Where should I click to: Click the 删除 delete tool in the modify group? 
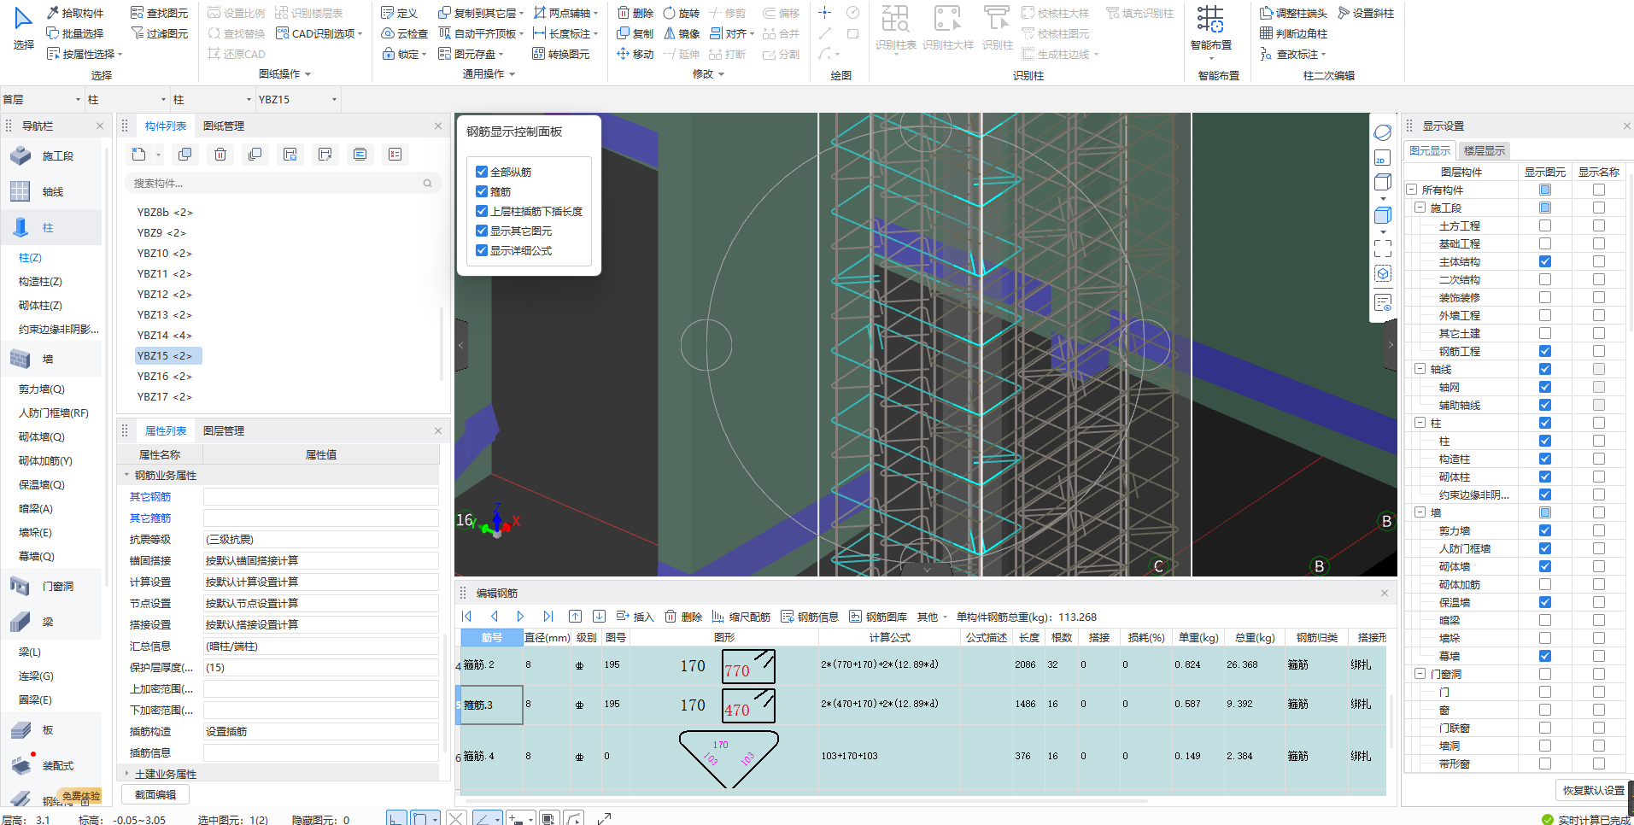tap(635, 13)
